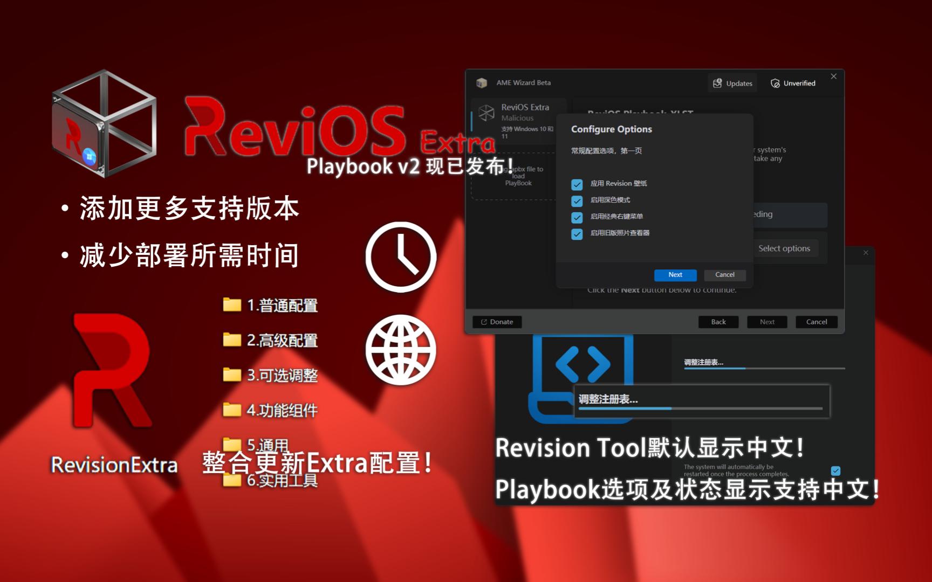Select the ReviOS Extra playbook entry
The width and height of the screenshot is (932, 582).
[518, 121]
